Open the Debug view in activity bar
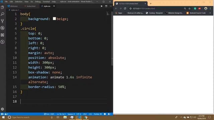 pyautogui.click(x=2, y=28)
